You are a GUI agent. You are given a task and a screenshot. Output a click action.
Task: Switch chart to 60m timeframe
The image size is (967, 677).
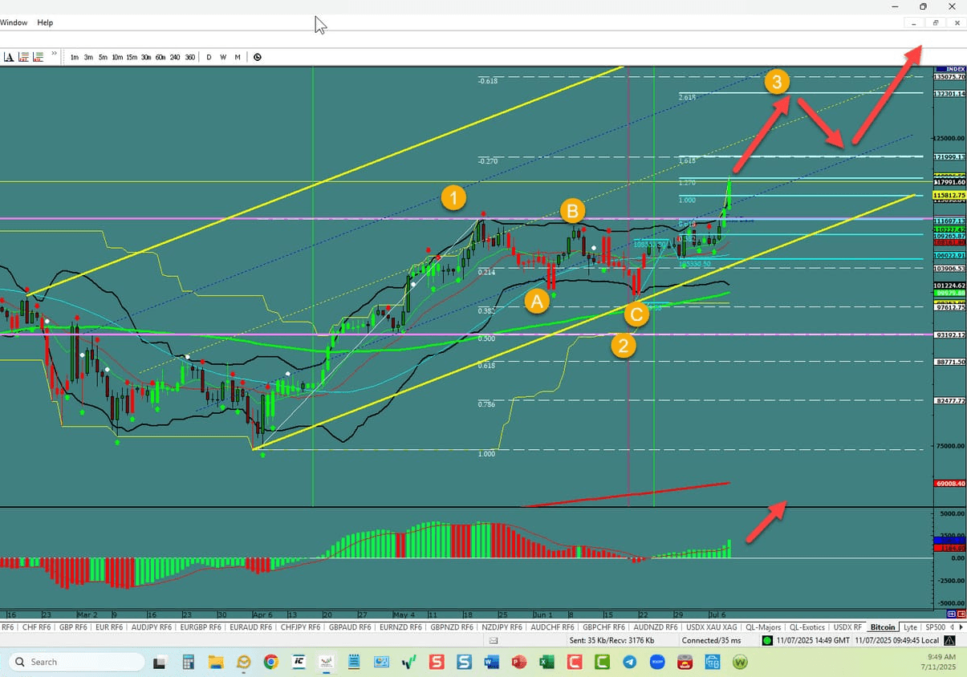click(159, 57)
